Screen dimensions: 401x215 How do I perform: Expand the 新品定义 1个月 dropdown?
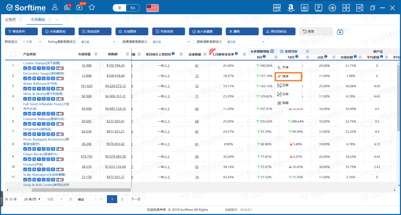(x=32, y=42)
